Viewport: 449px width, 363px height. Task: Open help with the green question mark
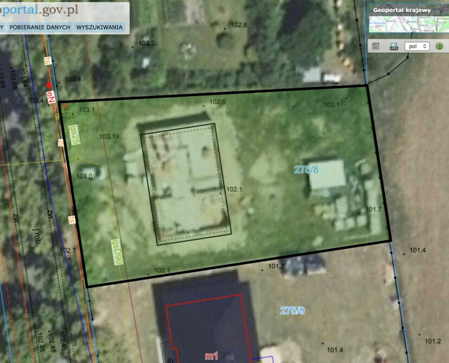pyautogui.click(x=439, y=46)
